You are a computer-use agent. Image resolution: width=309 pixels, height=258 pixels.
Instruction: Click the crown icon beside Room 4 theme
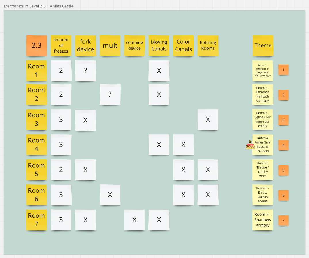pyautogui.click(x=250, y=145)
